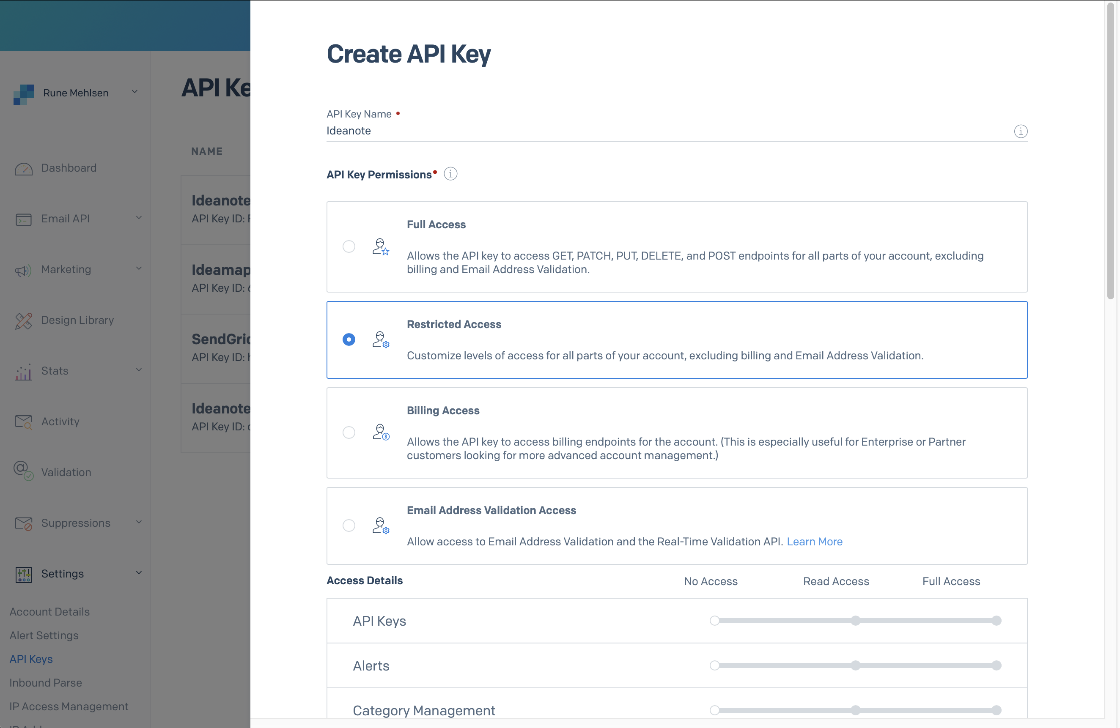Click the Marketing megaphone icon
Image resolution: width=1120 pixels, height=728 pixels.
pos(23,270)
